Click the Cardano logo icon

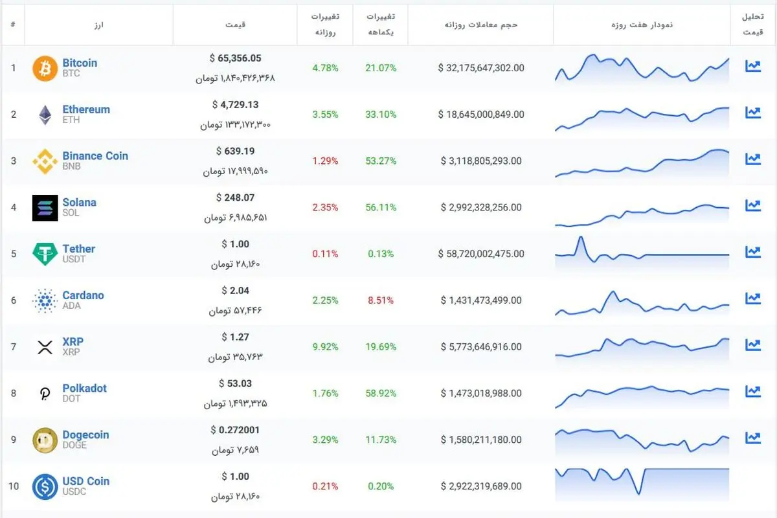(x=45, y=300)
